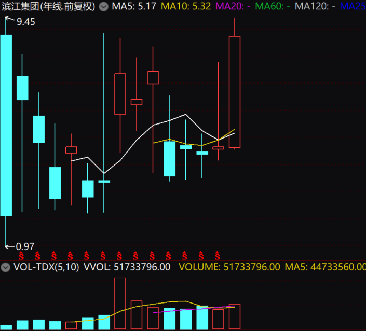Click the first red S marker on left
Viewport: 366px width, 331px height.
coord(22,256)
